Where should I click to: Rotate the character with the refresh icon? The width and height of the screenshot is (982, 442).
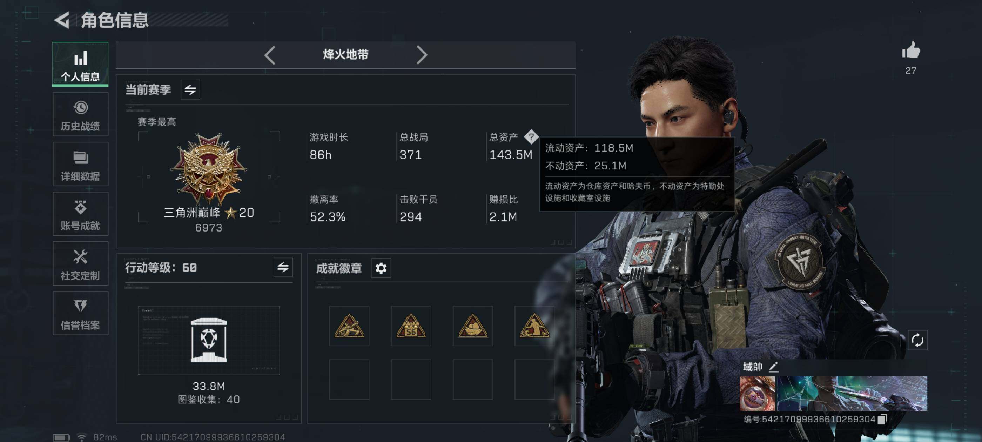[917, 340]
